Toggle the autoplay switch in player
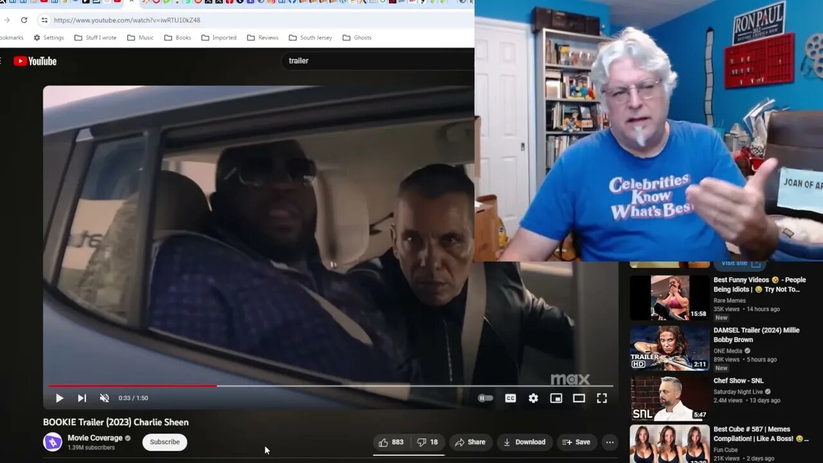 pos(485,398)
